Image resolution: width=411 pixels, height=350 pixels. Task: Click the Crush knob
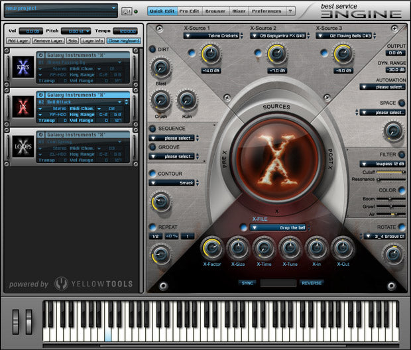(x=160, y=100)
